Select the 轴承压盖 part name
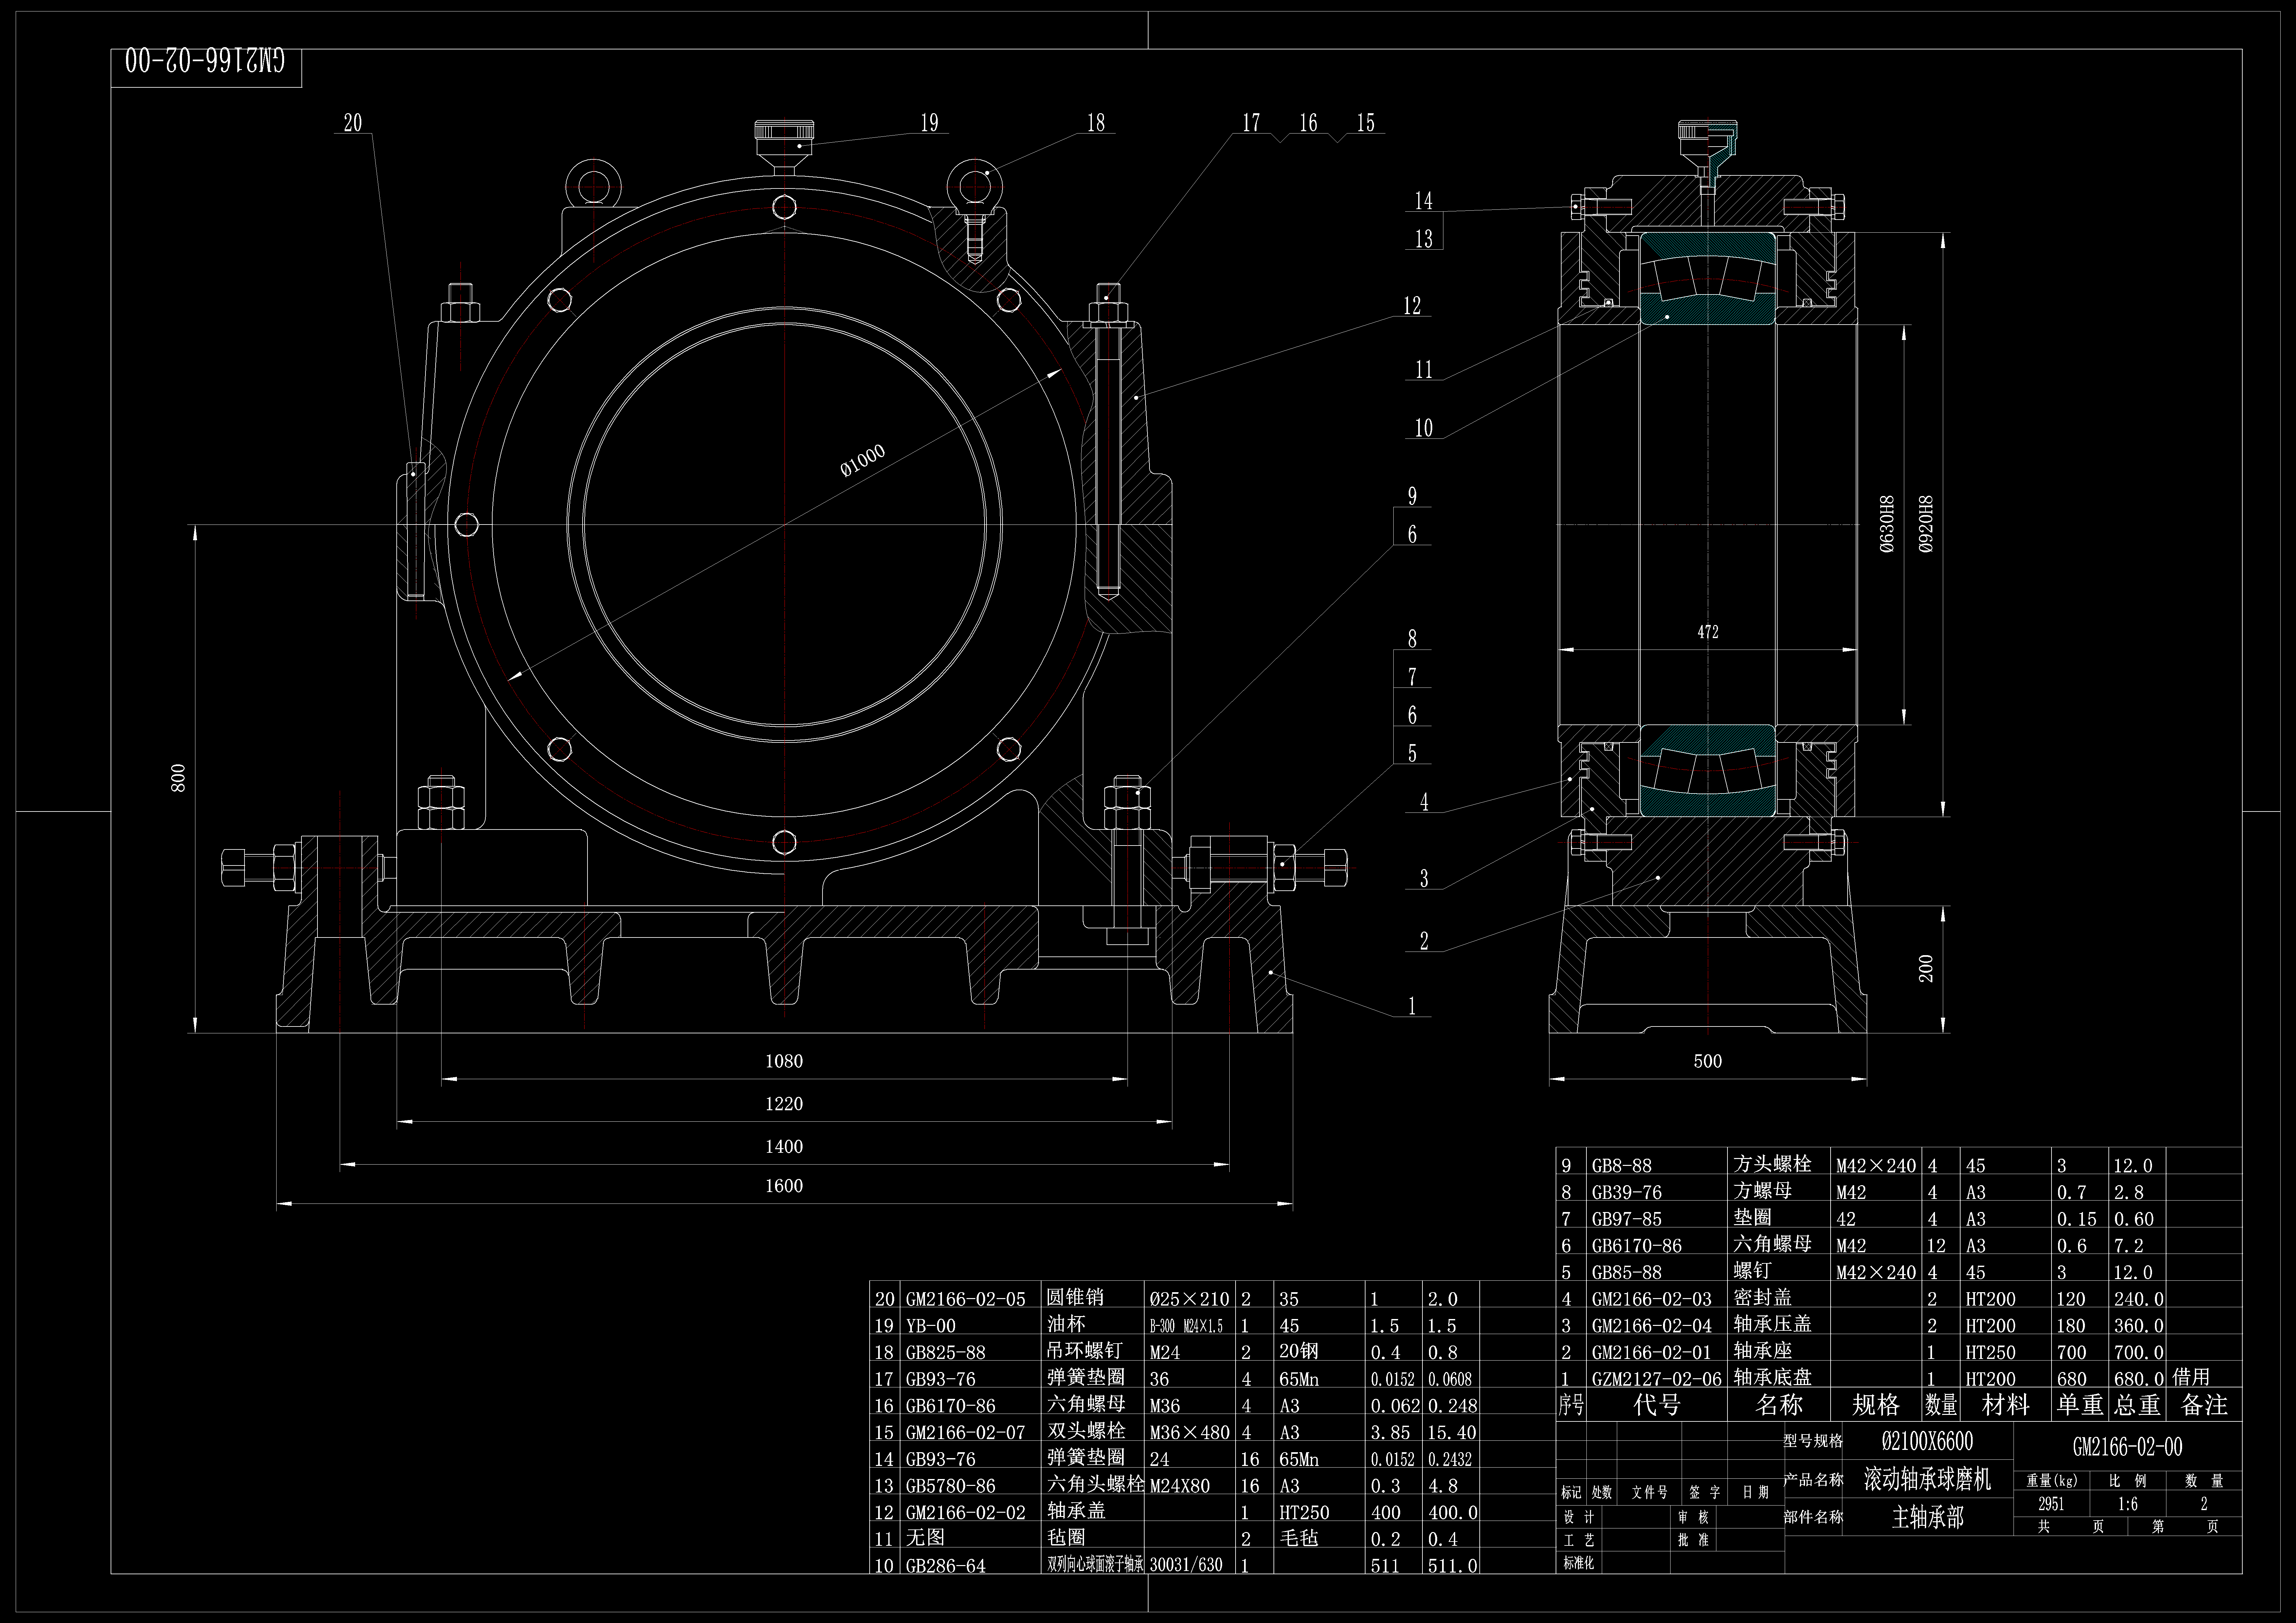Image resolution: width=2296 pixels, height=1623 pixels. click(1772, 1324)
